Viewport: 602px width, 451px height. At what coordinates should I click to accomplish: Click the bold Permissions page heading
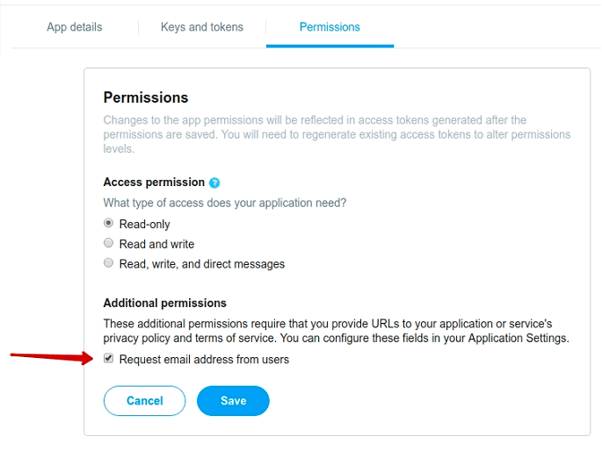(x=146, y=97)
